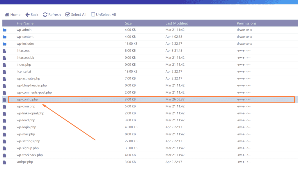
Task: Open the wp-admin folder icon
Action: tap(5, 30)
